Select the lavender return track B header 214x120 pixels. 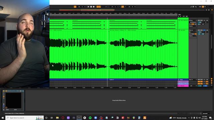[183, 84]
